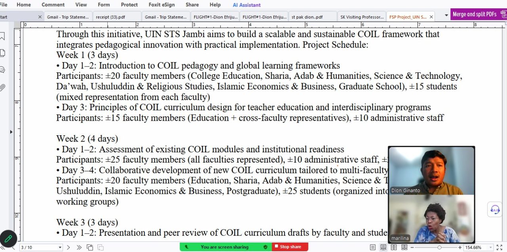Click the next view icon
Viewport: 507px width, 252px height.
coord(101,247)
